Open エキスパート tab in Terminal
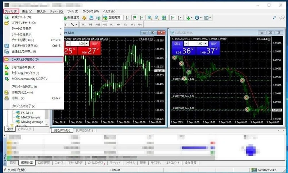288x173 pixels. point(173,163)
